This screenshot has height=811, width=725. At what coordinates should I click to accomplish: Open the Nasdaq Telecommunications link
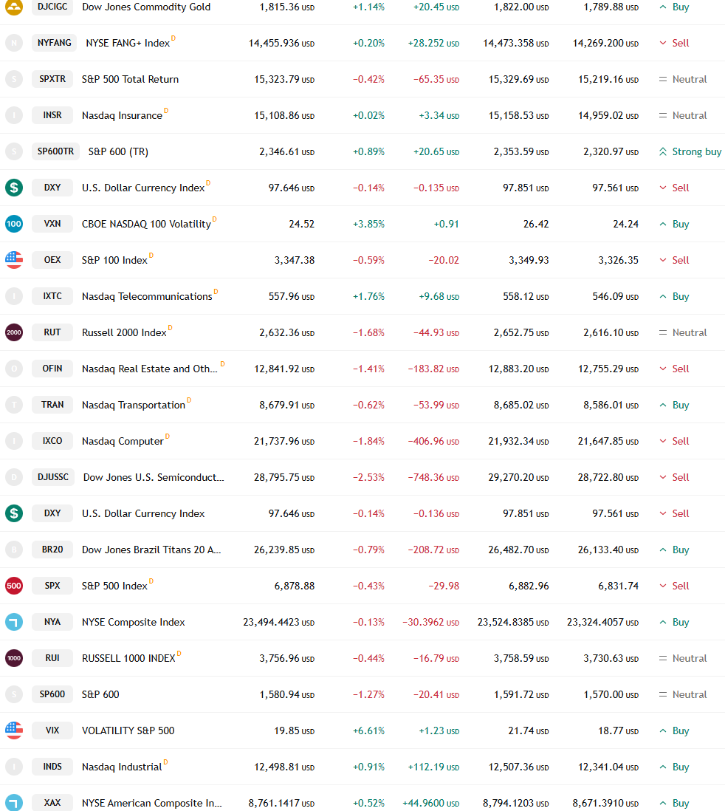pyautogui.click(x=147, y=297)
